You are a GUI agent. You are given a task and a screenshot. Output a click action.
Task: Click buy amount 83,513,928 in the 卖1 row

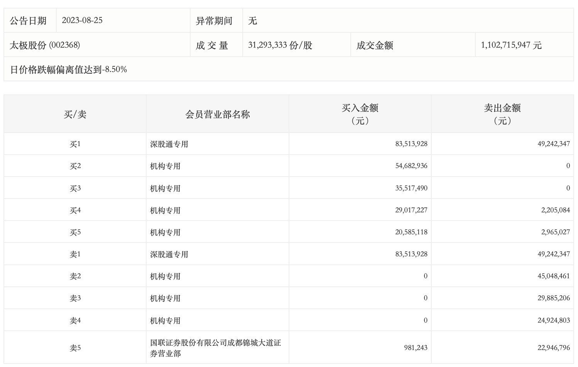pyautogui.click(x=411, y=254)
